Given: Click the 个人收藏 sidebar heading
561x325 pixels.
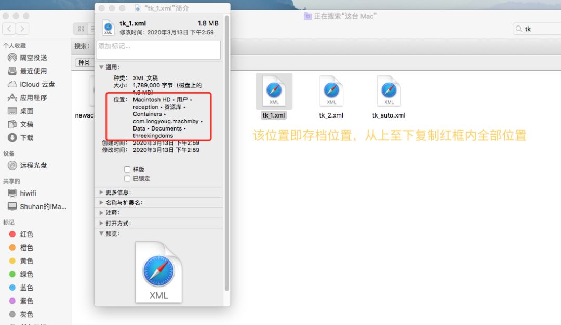Looking at the screenshot, I should (15, 46).
